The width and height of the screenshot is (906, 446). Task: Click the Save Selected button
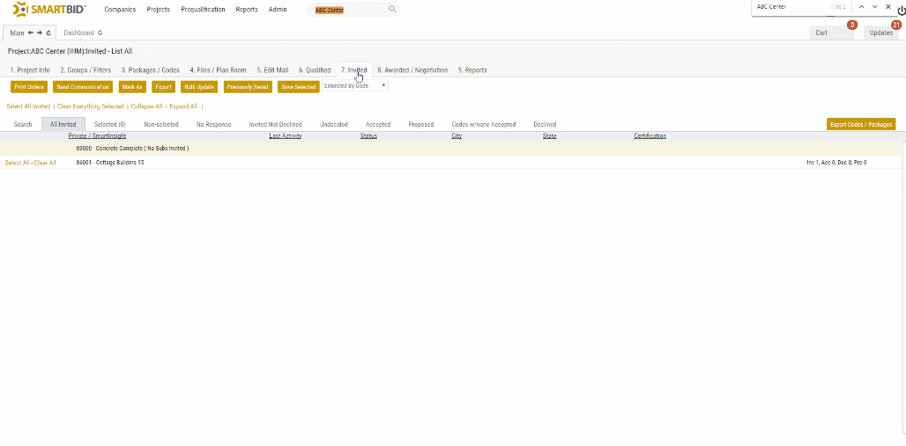298,86
